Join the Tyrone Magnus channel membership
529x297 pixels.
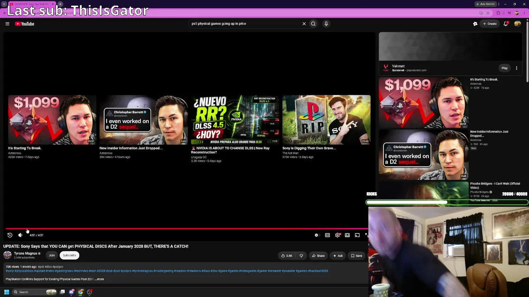point(52,255)
